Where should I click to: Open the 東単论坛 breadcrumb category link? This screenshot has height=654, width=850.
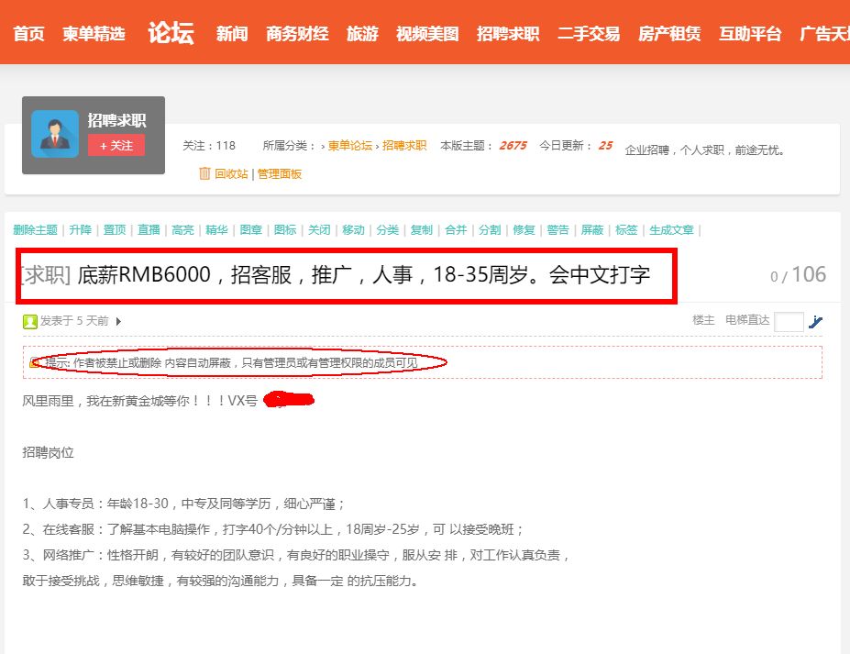point(350,146)
